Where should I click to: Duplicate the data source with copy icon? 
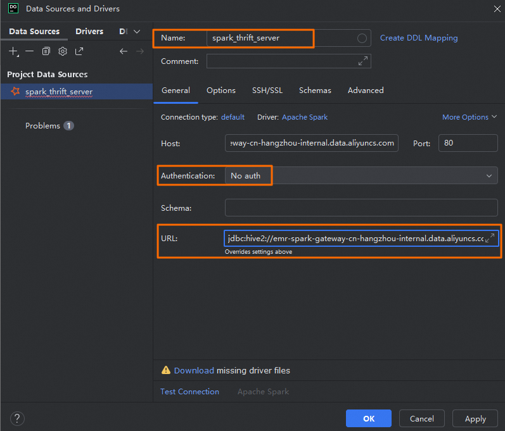click(x=46, y=51)
